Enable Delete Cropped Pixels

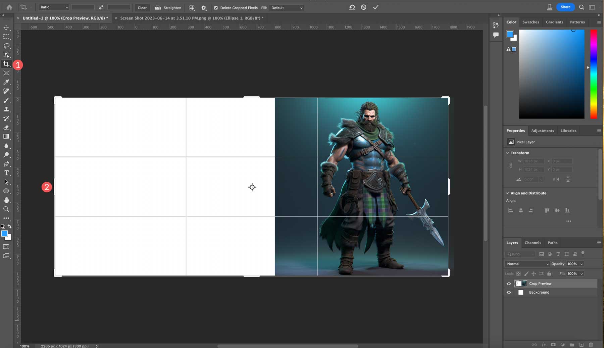tap(217, 7)
